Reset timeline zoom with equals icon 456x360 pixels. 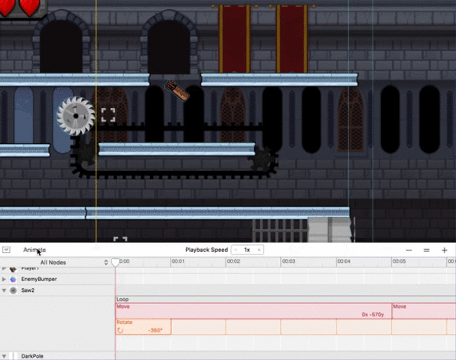pyautogui.click(x=426, y=250)
